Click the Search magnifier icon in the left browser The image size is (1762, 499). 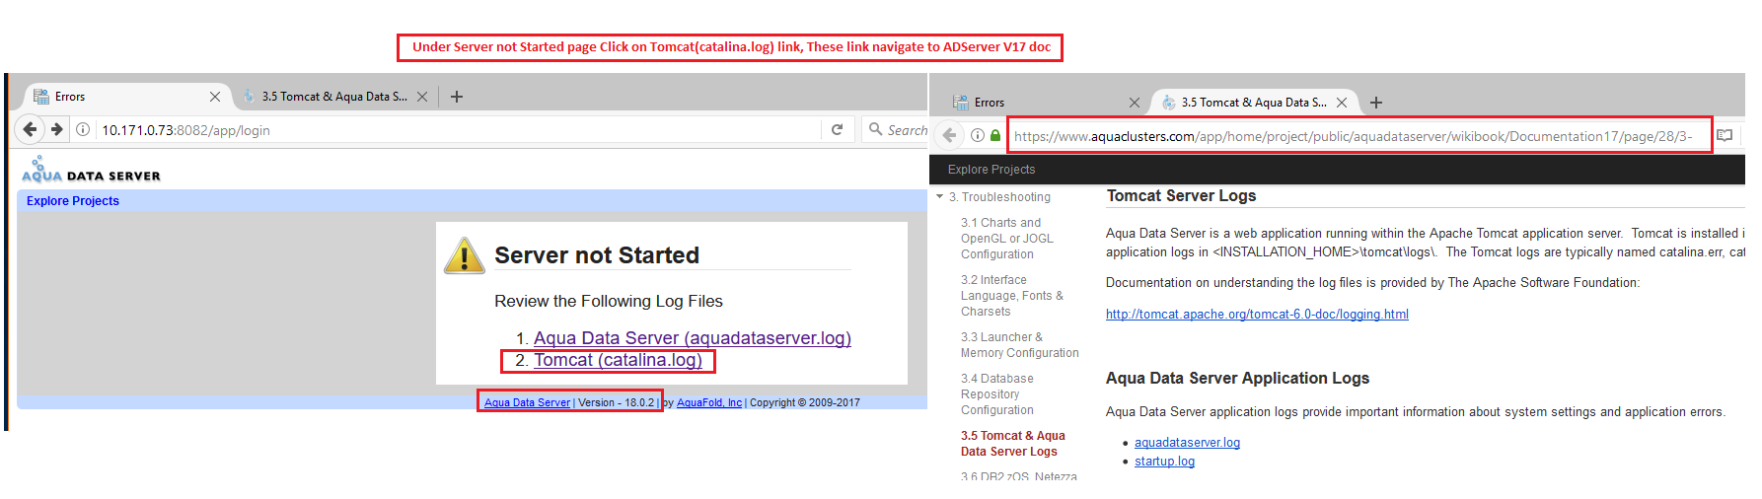875,129
